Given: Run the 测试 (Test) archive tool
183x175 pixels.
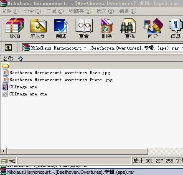Looking at the screenshot, I should (61, 28).
